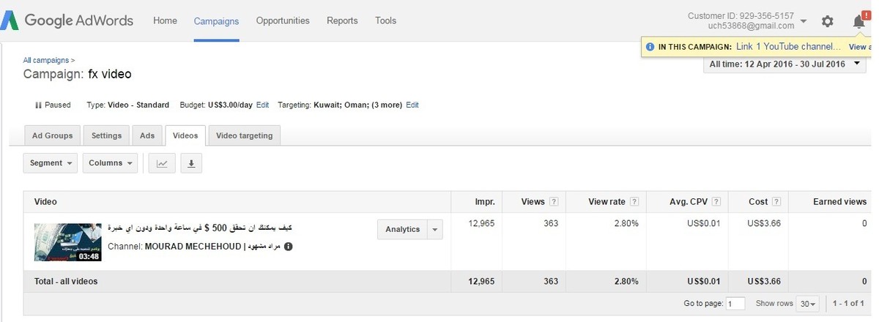Open the notifications bell
879x322 pixels.
pos(859,21)
